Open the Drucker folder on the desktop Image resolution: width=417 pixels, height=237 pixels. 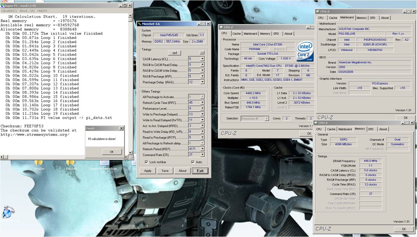coord(39,165)
